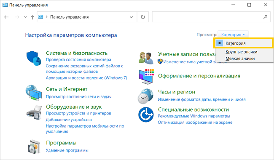Screen dimensions: 274x160
Task: Open the Clock and Region icon
Action: (145, 96)
